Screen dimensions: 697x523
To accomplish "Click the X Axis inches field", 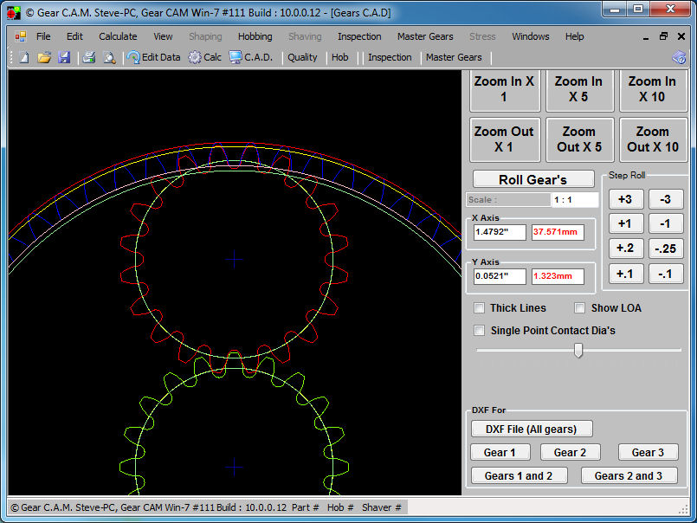I will [500, 232].
